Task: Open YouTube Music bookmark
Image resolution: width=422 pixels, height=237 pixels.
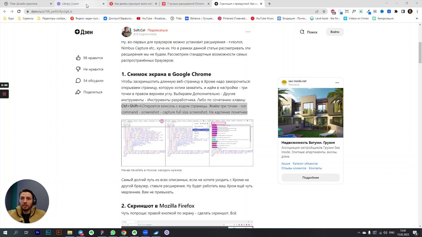Action: [262, 18]
